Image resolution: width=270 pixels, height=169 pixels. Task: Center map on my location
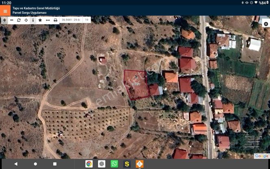[26, 20]
